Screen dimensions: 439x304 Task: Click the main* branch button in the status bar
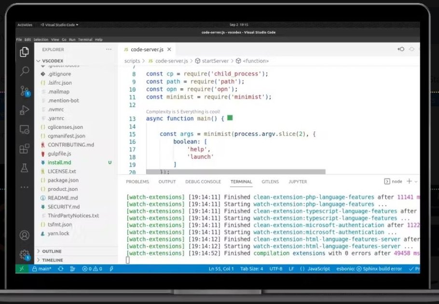(43, 269)
